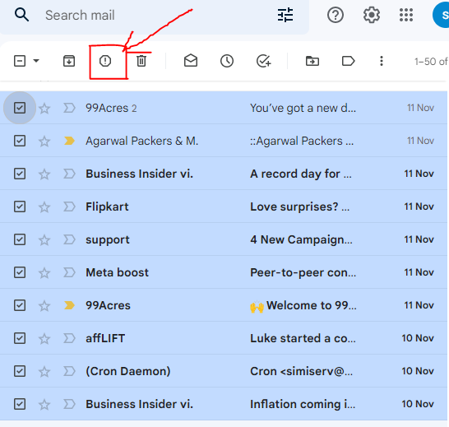Uncheck the Meta boost email checkbox
Image resolution: width=449 pixels, height=427 pixels.
20,272
